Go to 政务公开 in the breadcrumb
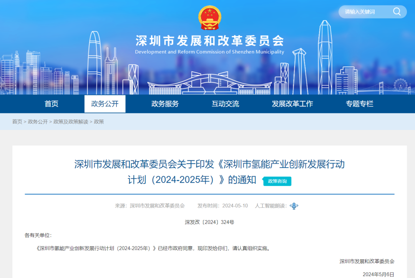 38,122
